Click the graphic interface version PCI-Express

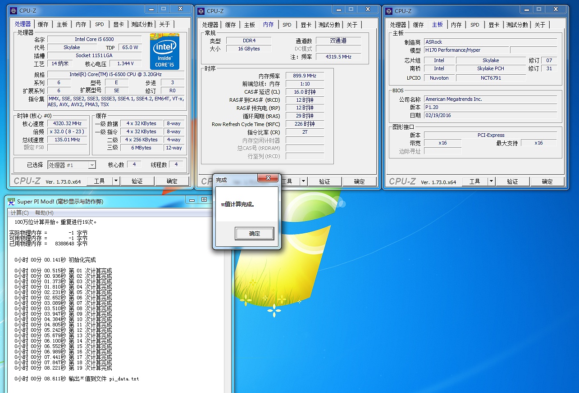click(x=490, y=136)
